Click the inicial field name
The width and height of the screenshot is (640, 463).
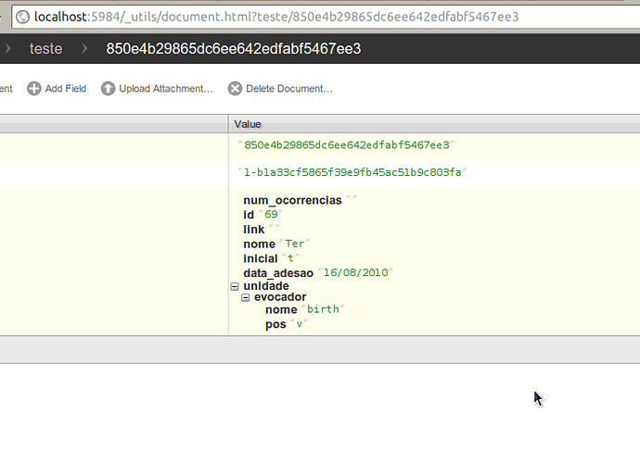(x=261, y=258)
